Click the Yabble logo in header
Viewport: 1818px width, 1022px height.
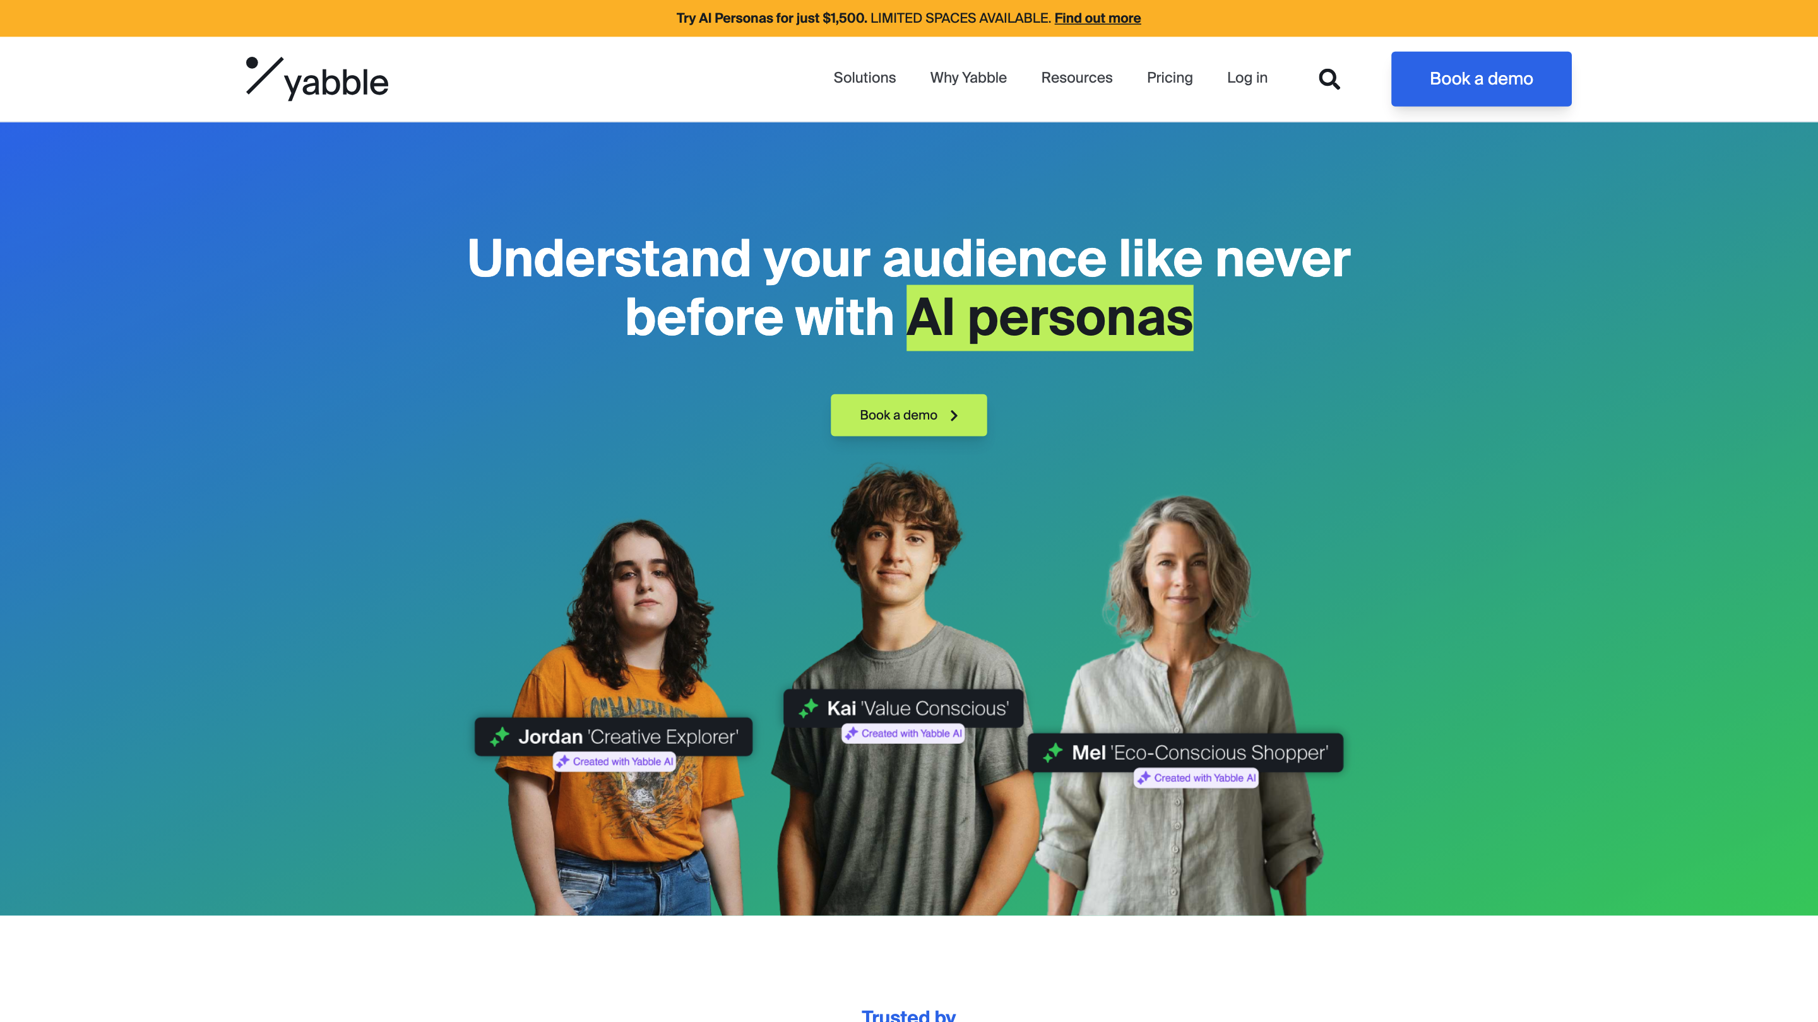[x=317, y=78]
